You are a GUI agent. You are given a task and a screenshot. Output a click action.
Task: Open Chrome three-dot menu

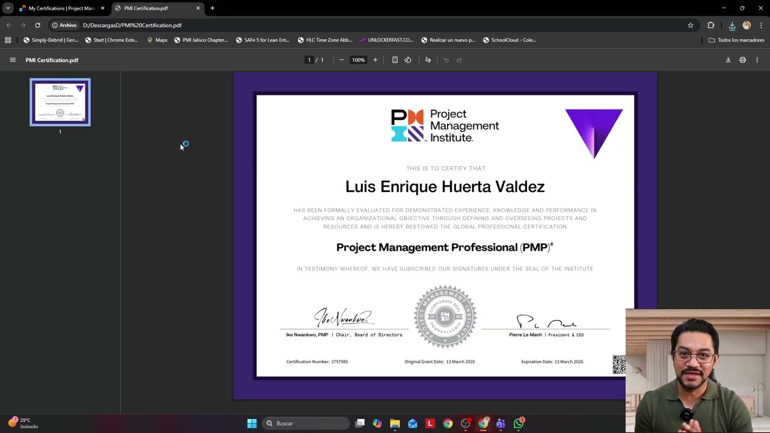pos(761,25)
